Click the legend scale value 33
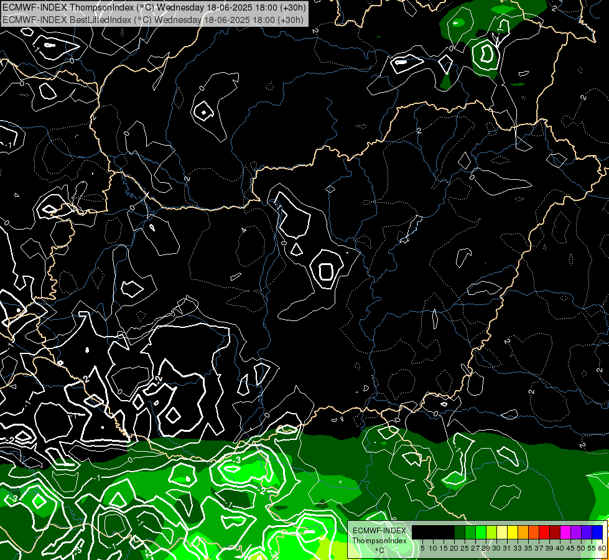The height and width of the screenshot is (560, 609). tap(518, 548)
